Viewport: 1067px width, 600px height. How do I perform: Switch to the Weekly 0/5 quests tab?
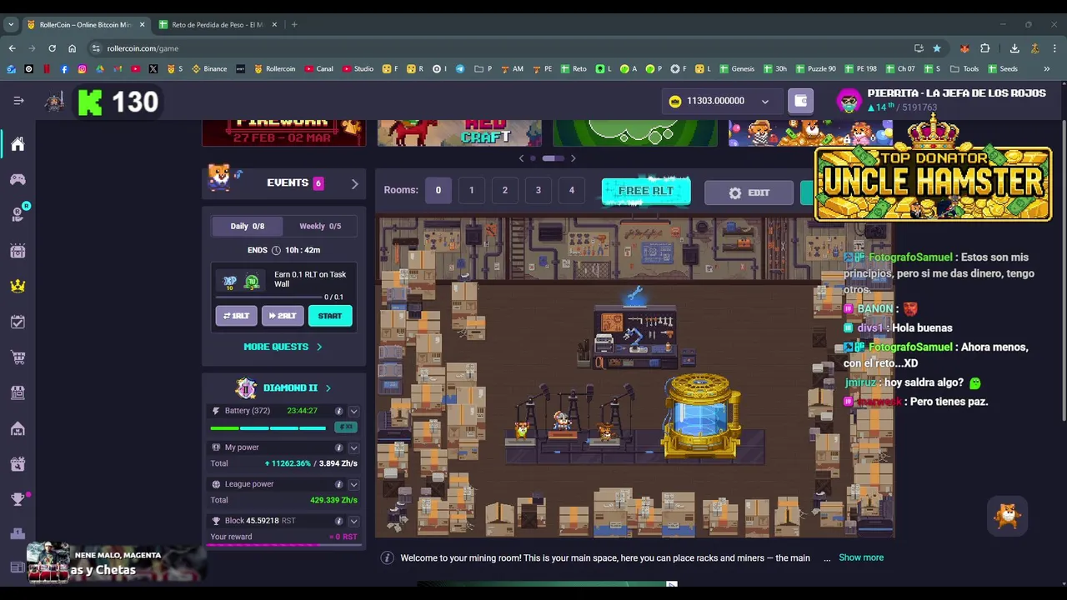pyautogui.click(x=320, y=226)
